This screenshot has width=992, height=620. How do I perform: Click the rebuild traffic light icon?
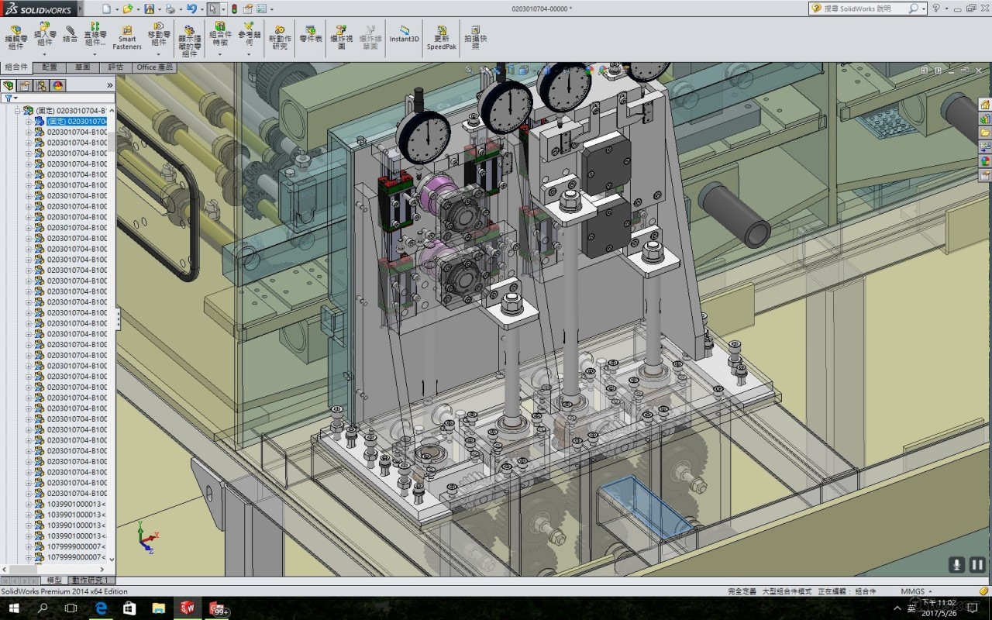[234, 9]
